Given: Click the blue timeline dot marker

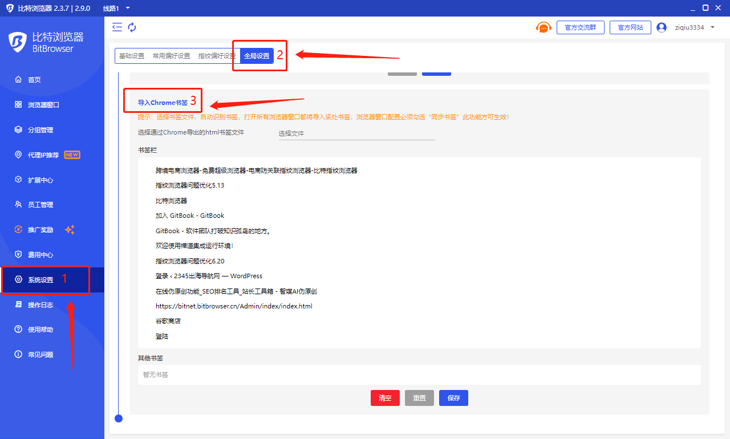Looking at the screenshot, I should pos(119,418).
